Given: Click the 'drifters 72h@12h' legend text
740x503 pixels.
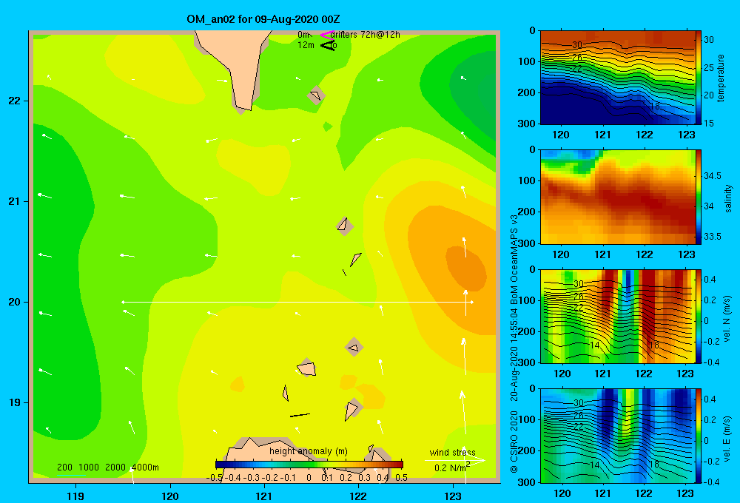Looking at the screenshot, I should (x=366, y=35).
